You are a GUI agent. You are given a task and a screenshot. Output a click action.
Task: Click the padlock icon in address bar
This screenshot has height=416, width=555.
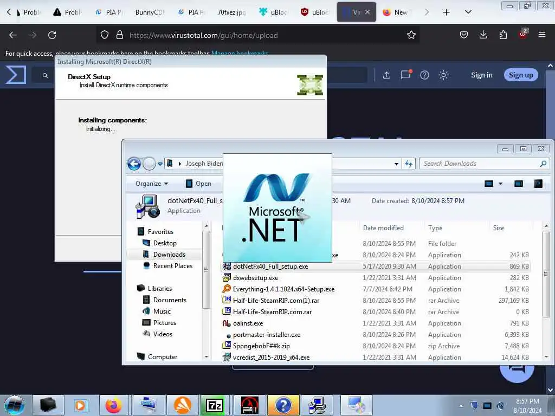(x=120, y=35)
